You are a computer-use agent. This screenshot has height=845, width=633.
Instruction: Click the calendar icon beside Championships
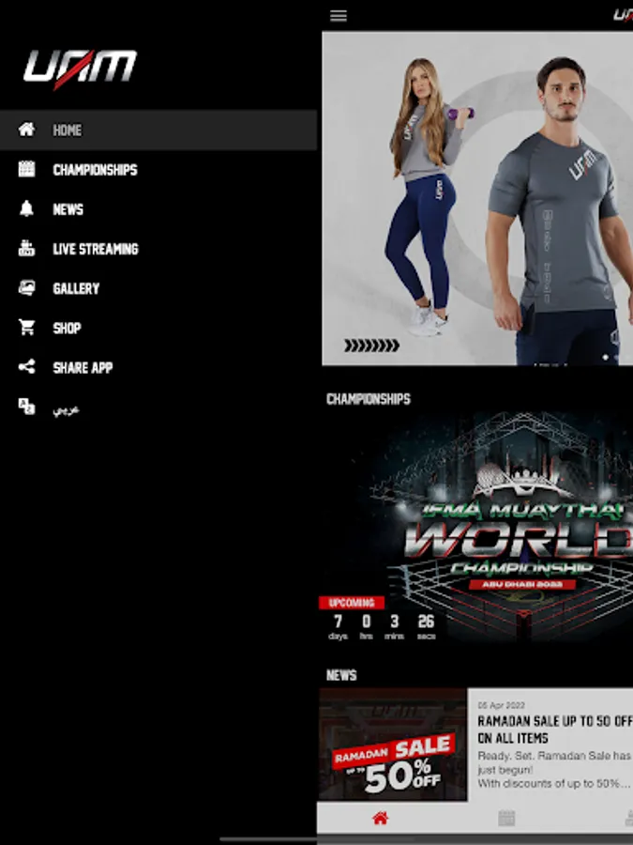tap(26, 169)
